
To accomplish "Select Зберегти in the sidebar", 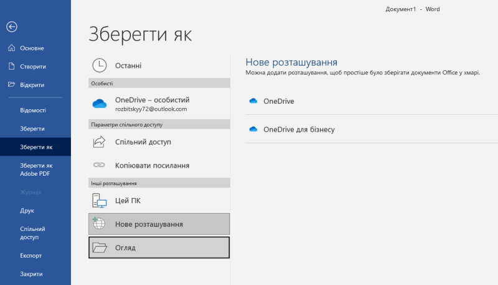I will click(x=32, y=129).
